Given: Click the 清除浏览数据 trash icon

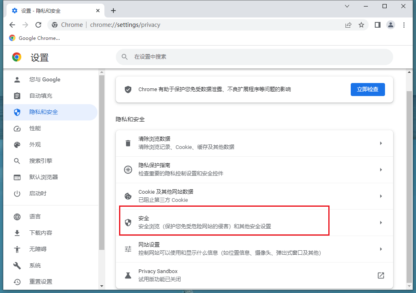Looking at the screenshot, I should point(128,143).
